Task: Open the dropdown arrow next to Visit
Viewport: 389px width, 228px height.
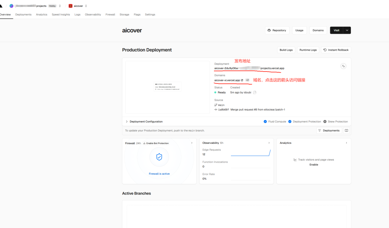Action: tap(347, 30)
